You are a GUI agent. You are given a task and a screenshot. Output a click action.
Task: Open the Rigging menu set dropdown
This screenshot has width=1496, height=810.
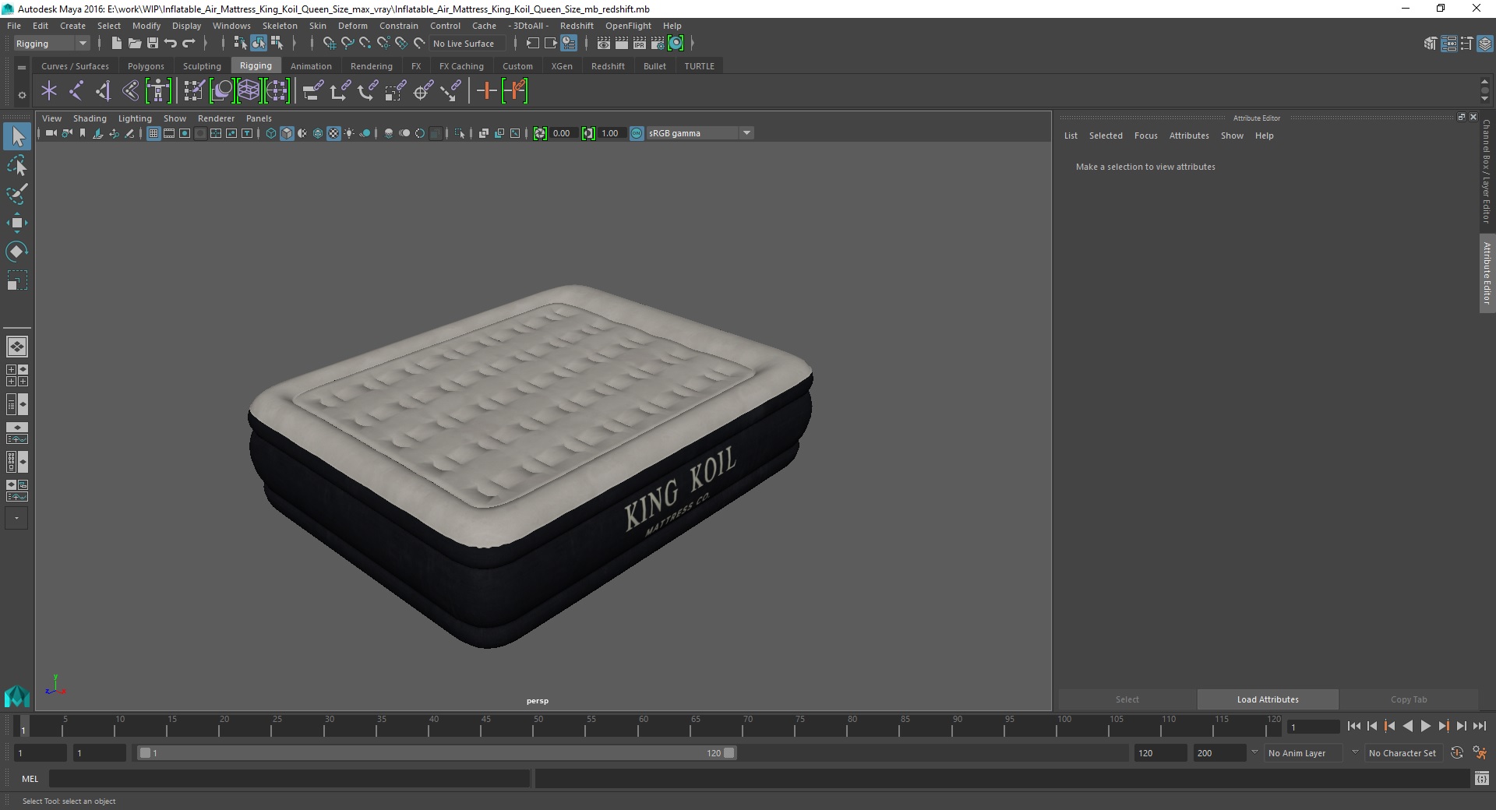coord(51,44)
